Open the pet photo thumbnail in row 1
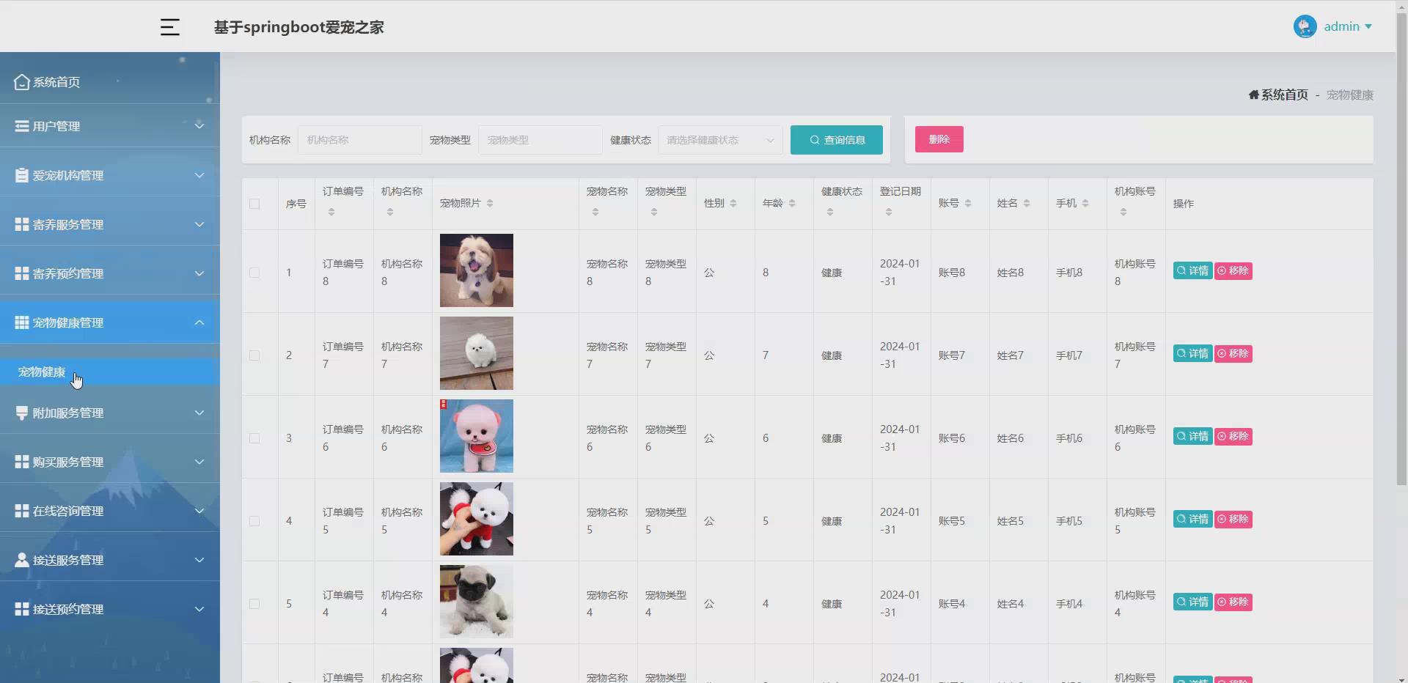 [477, 270]
